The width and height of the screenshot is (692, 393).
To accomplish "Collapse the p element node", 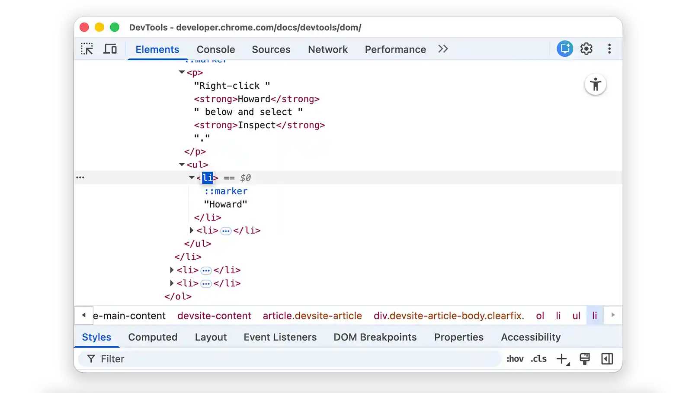I will pyautogui.click(x=182, y=72).
